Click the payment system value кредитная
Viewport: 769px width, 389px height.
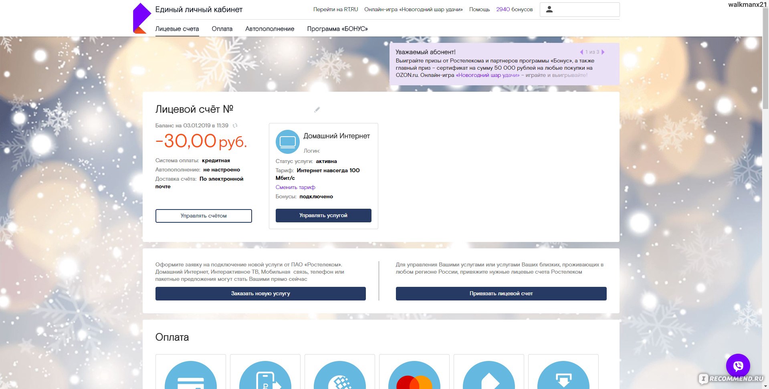pyautogui.click(x=216, y=160)
